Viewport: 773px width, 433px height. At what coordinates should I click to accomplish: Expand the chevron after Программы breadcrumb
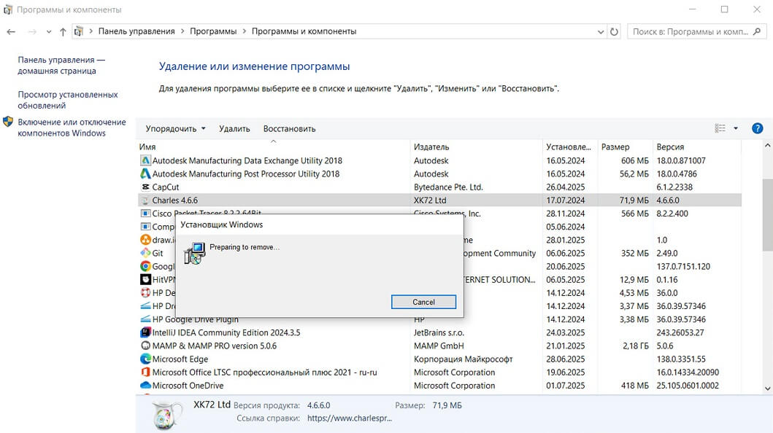tap(244, 31)
